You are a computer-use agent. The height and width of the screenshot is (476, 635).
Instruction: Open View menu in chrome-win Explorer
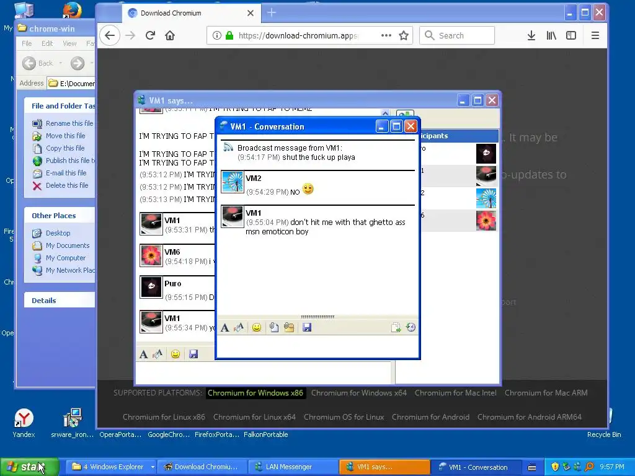[x=69, y=43]
